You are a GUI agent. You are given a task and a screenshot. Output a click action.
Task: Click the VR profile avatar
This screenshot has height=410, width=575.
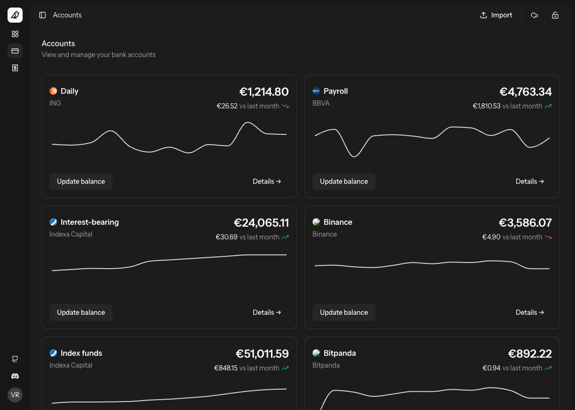pos(15,394)
